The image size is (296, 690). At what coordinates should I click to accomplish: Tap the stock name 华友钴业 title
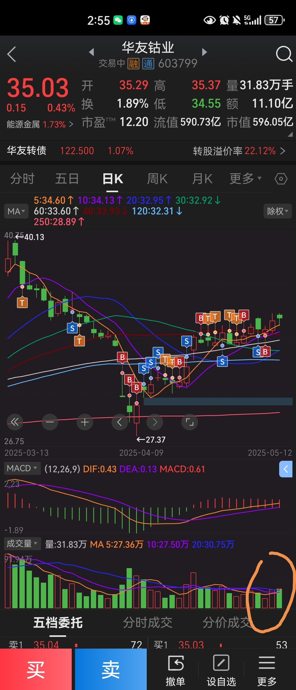pyautogui.click(x=148, y=48)
